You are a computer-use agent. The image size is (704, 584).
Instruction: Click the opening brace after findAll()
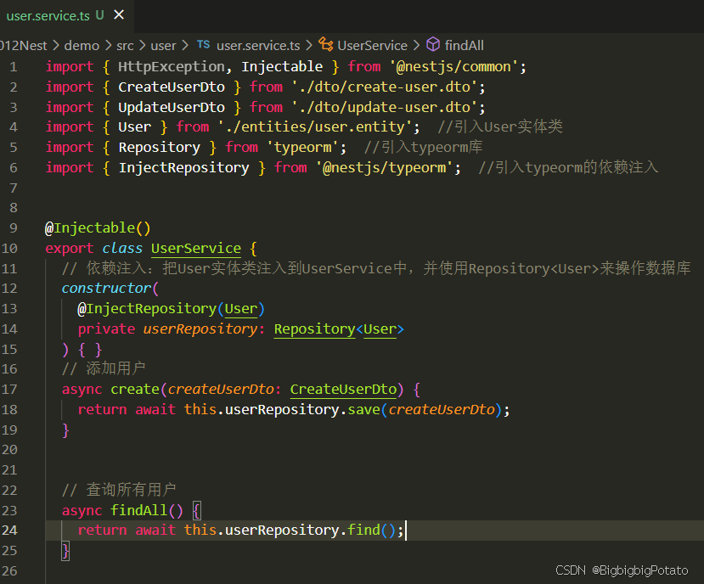tap(196, 510)
